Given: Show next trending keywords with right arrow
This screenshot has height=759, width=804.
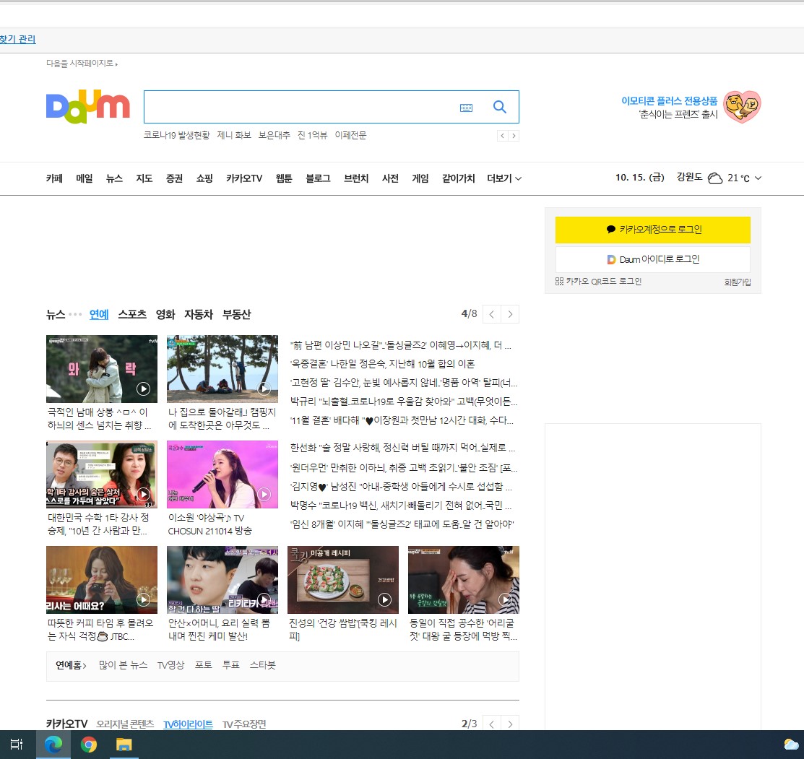Looking at the screenshot, I should click(x=514, y=136).
